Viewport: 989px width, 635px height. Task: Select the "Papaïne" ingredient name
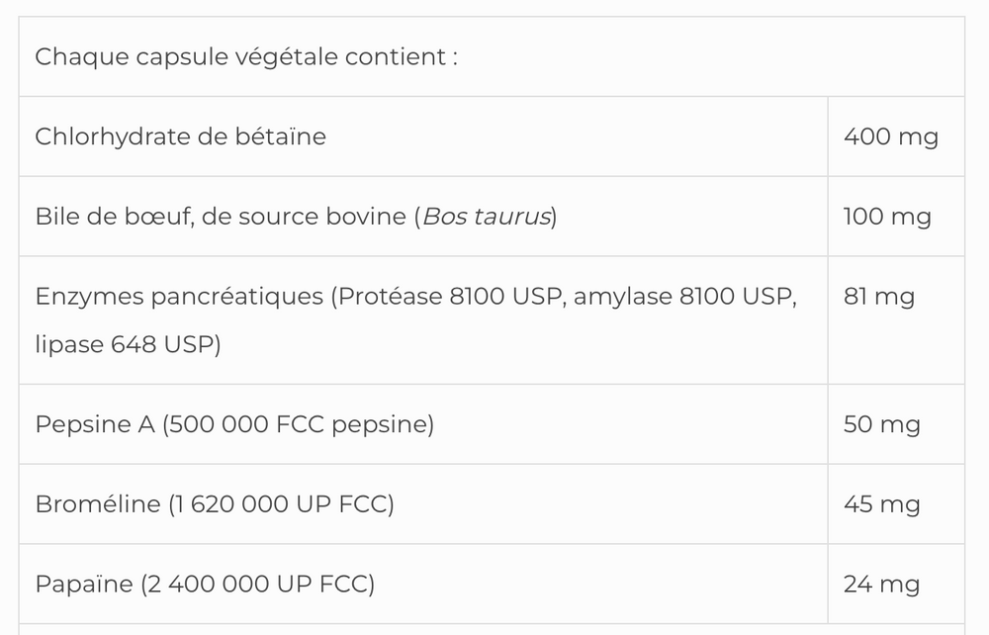click(x=83, y=585)
